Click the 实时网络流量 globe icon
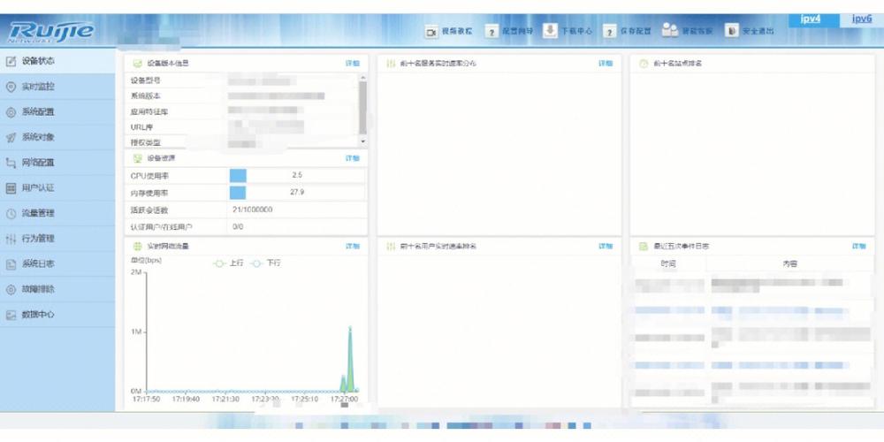884x442 pixels. (137, 247)
